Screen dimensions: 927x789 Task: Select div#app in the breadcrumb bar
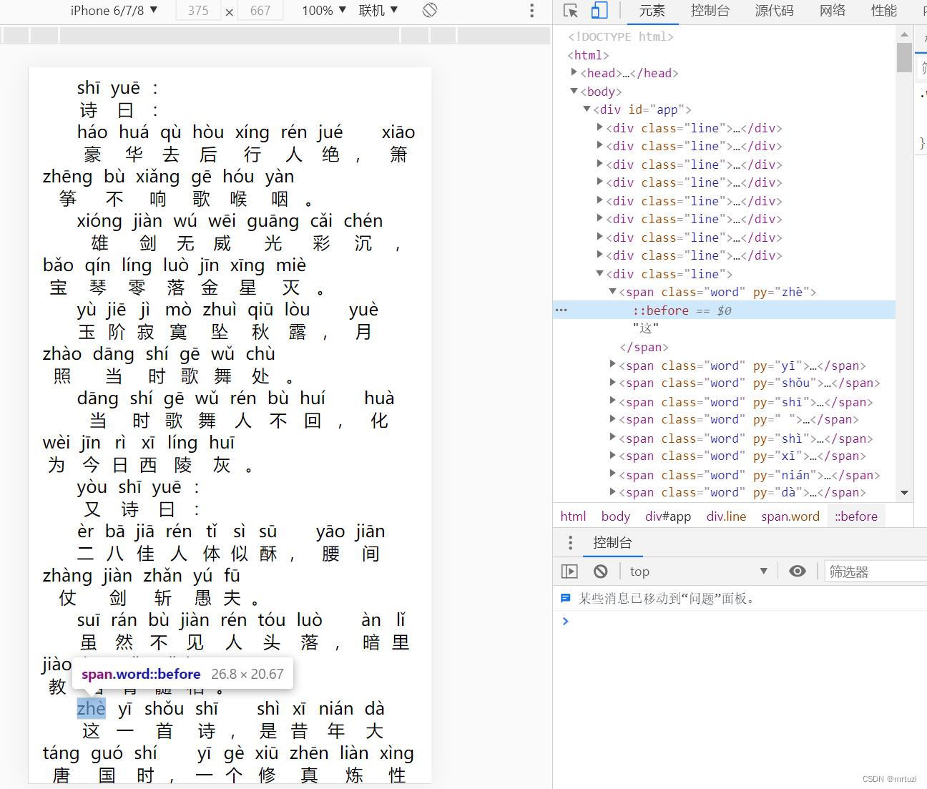[668, 516]
